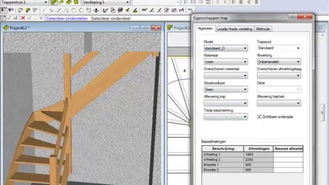Toggle the Zichtbare onderzijde checkbox

[x=259, y=117]
